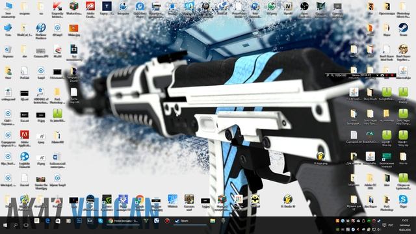Open the This PC desktop icon

point(8,6)
